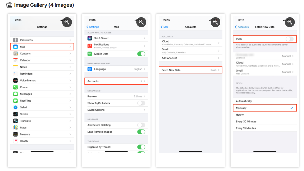Image resolution: width=304 pixels, height=171 pixels.
Task: Select the Manually fetch option
Action: pyautogui.click(x=265, y=108)
